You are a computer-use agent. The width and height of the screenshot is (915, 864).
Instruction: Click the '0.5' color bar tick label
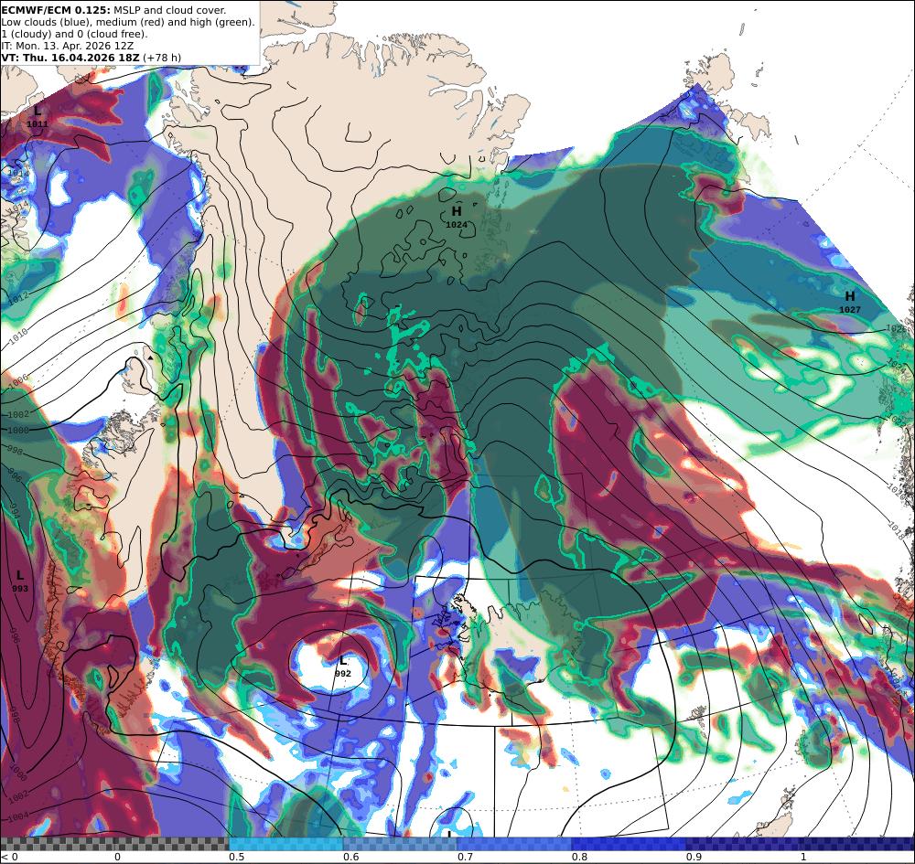click(236, 857)
